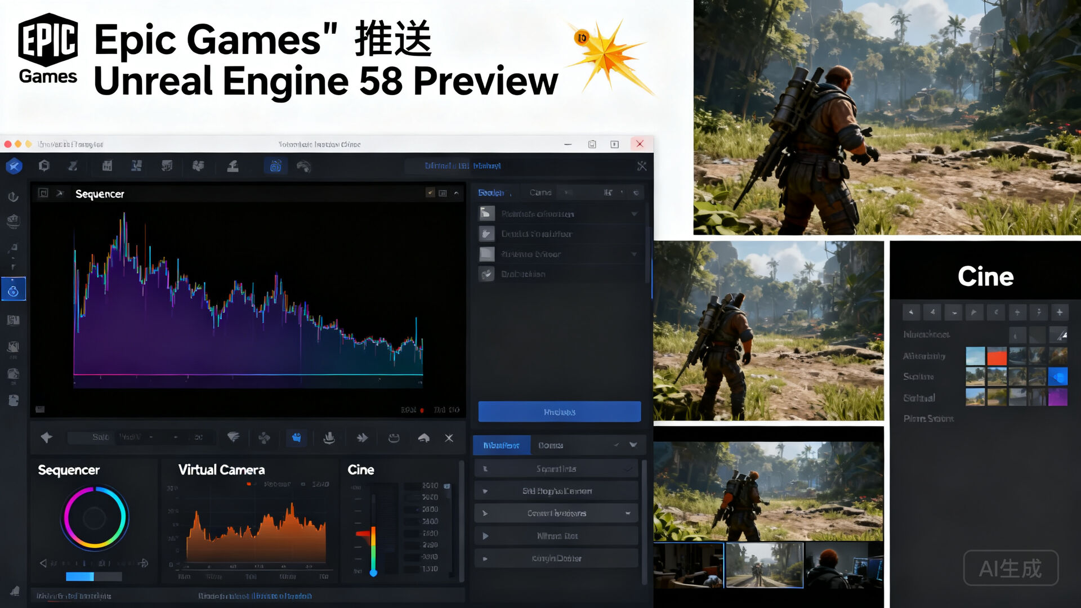Click the sky thumbnail in Cine grid
This screenshot has height=608, width=1081.
(975, 356)
